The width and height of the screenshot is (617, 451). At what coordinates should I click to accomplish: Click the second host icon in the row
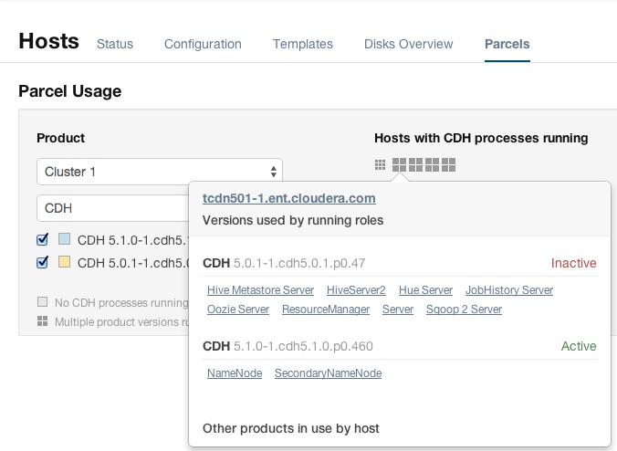(399, 165)
